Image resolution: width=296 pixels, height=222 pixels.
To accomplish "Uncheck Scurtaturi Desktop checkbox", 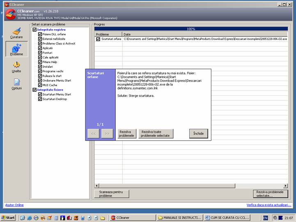I will click(x=40, y=99).
